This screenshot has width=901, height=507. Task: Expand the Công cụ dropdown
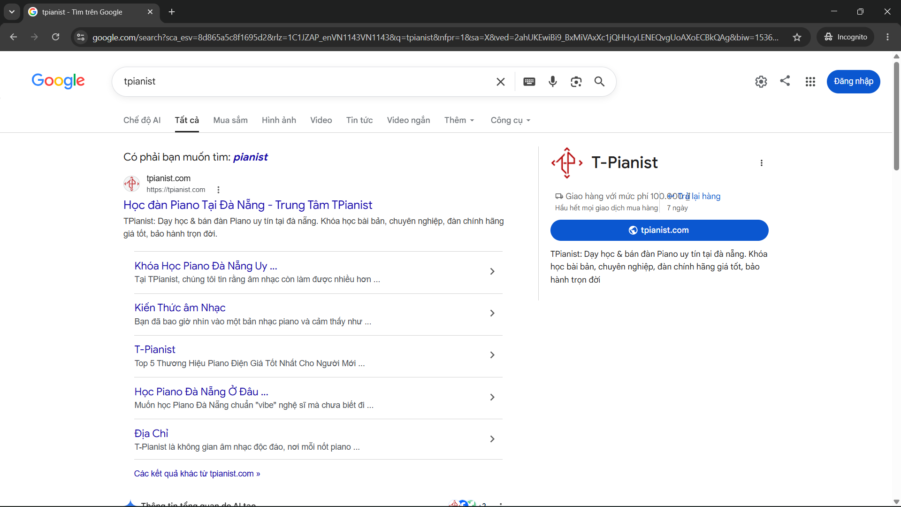click(511, 120)
